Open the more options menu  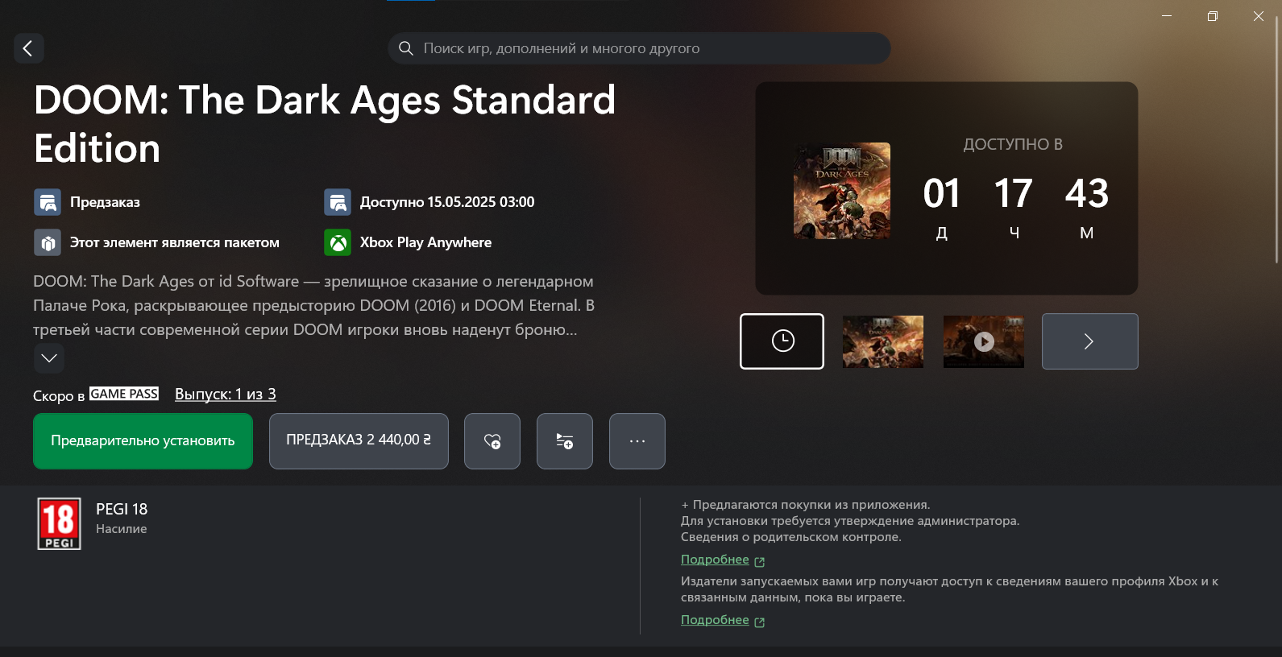point(637,441)
